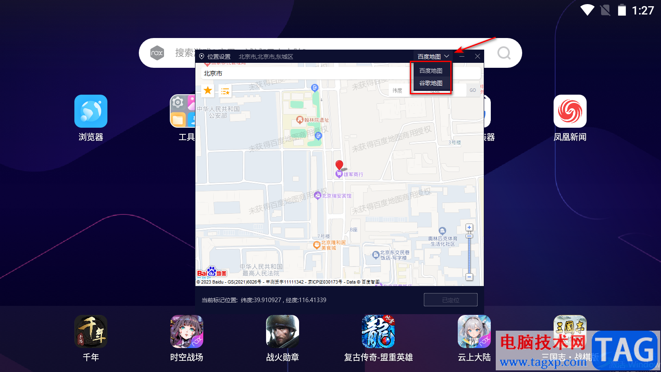661x372 pixels.
Task: Expand the 百度地图 map source dropdown
Action: 433,56
